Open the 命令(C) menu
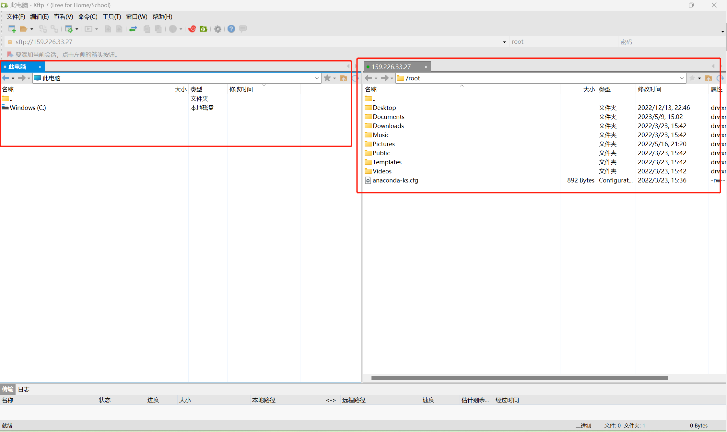The width and height of the screenshot is (727, 432). [88, 17]
